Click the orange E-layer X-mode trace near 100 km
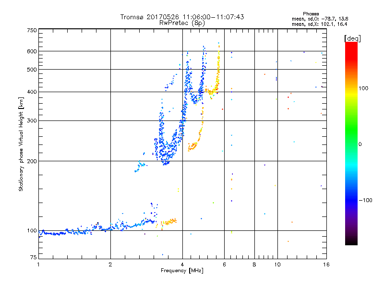Screen dimensions: 384x288 pyautogui.click(x=169, y=222)
